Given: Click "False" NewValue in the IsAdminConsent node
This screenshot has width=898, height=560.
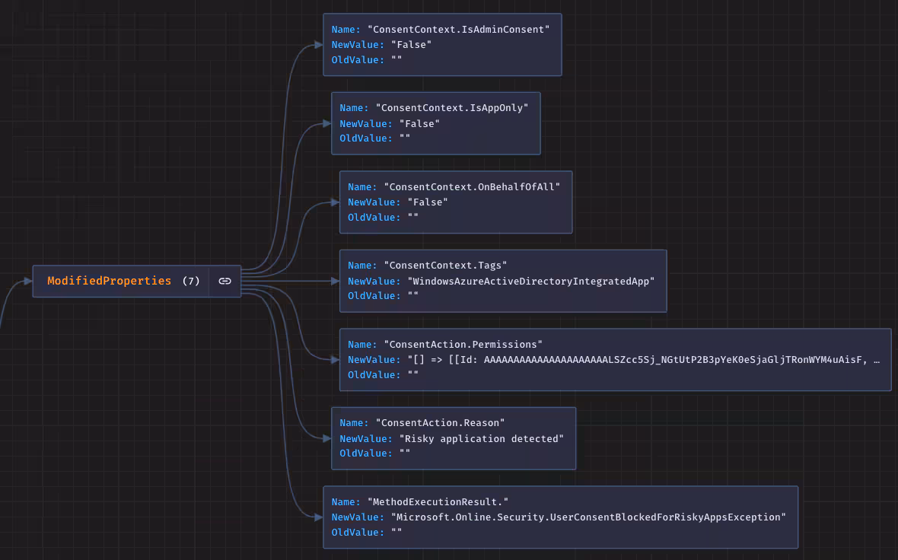Looking at the screenshot, I should tap(411, 45).
